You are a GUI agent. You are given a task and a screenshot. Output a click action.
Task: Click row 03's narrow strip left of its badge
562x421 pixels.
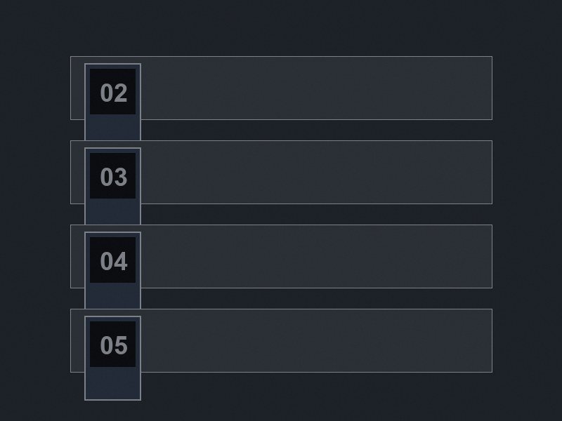[x=77, y=172]
